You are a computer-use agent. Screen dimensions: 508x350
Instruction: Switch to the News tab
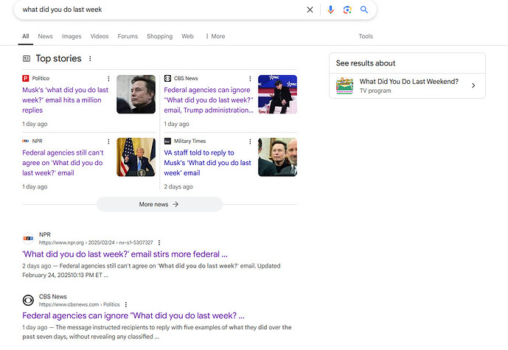[46, 36]
